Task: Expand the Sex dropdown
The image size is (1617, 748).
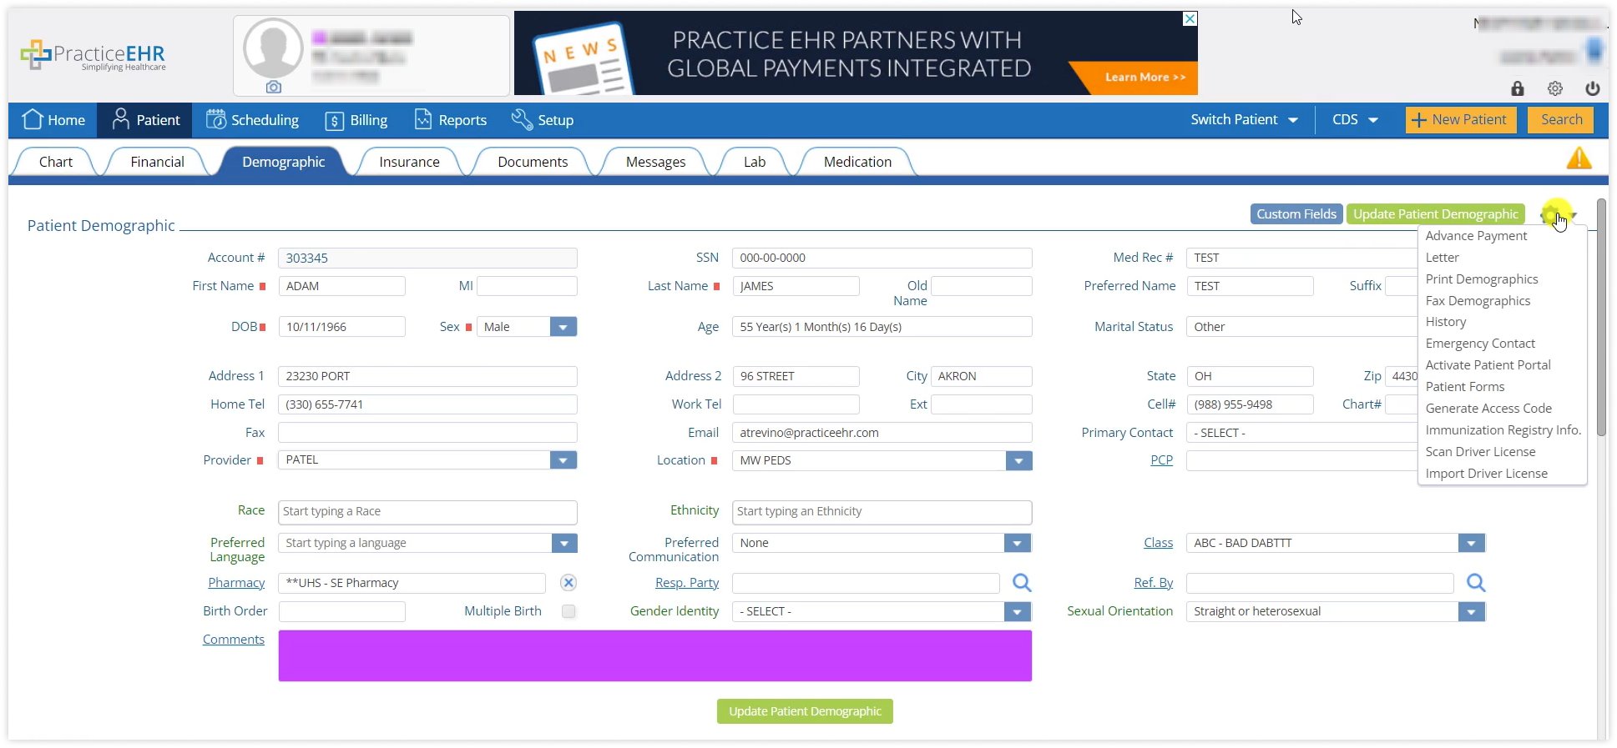Action: (x=563, y=327)
